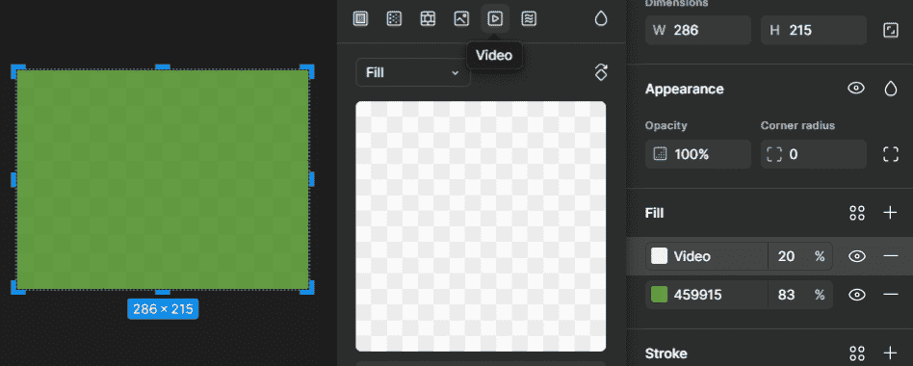Click the Opacity 100% field
The height and width of the screenshot is (366, 913).
click(697, 154)
